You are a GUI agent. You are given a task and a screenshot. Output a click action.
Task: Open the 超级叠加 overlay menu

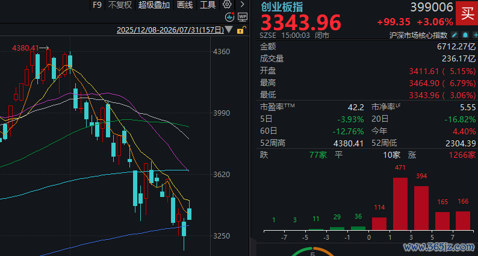[154, 5]
